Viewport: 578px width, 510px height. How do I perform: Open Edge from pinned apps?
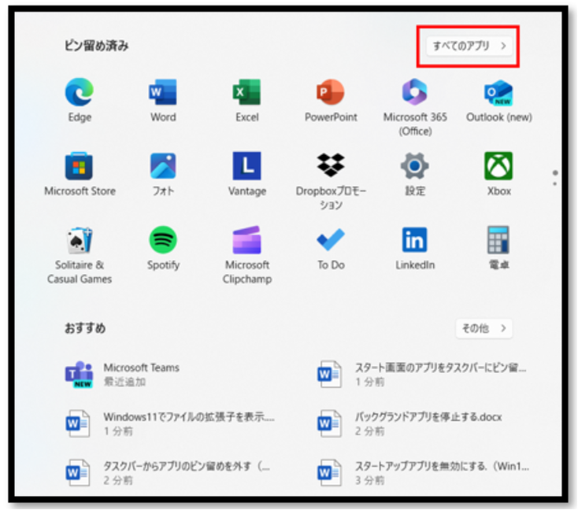[80, 100]
